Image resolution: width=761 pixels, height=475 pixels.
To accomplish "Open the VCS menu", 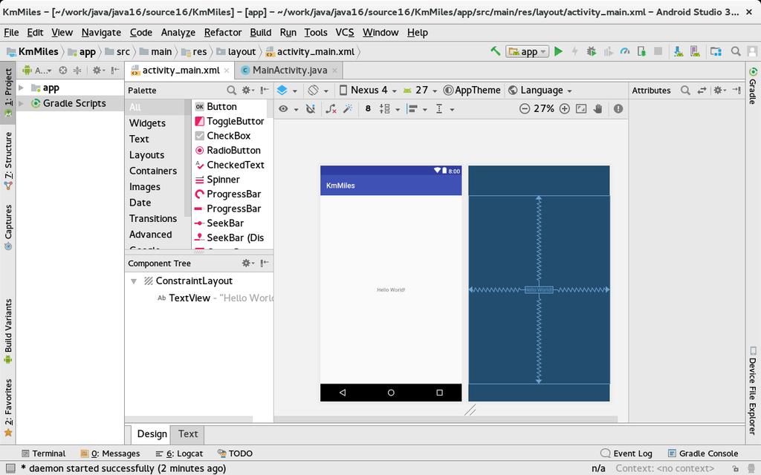I will click(x=345, y=33).
